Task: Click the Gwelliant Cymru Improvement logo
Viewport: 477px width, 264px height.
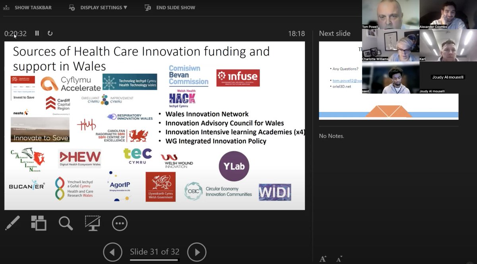Action: click(x=107, y=99)
